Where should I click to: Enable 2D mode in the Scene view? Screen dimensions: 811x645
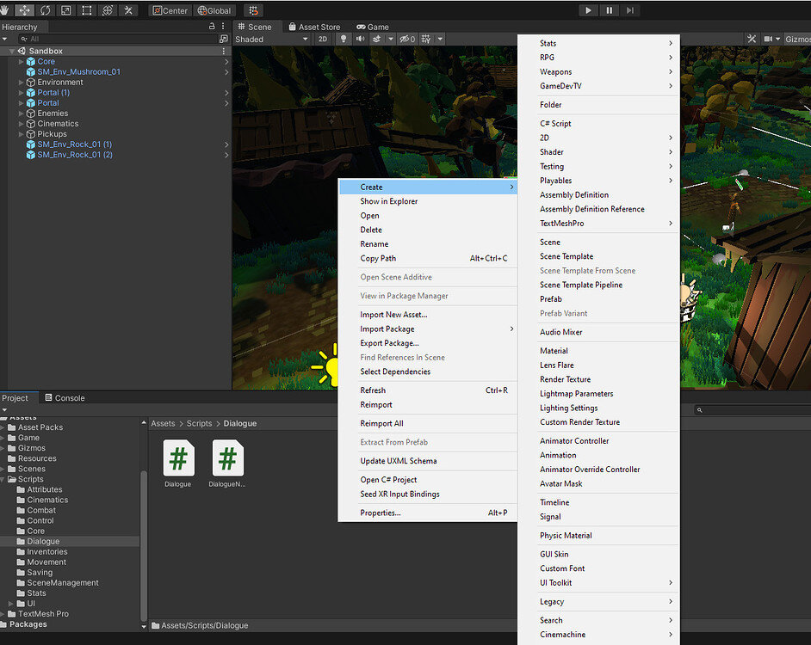coord(324,39)
